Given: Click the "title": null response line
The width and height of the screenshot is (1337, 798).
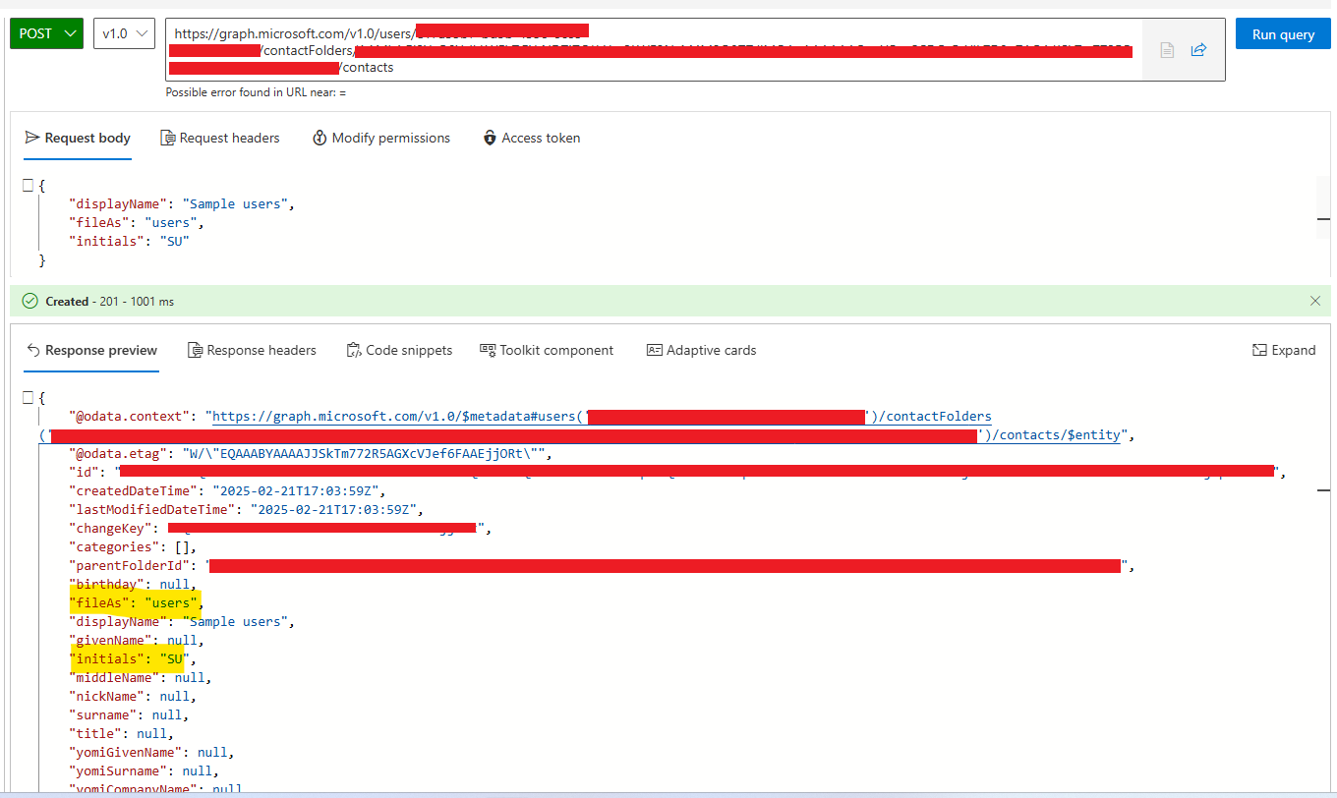Looking at the screenshot, I should point(122,733).
